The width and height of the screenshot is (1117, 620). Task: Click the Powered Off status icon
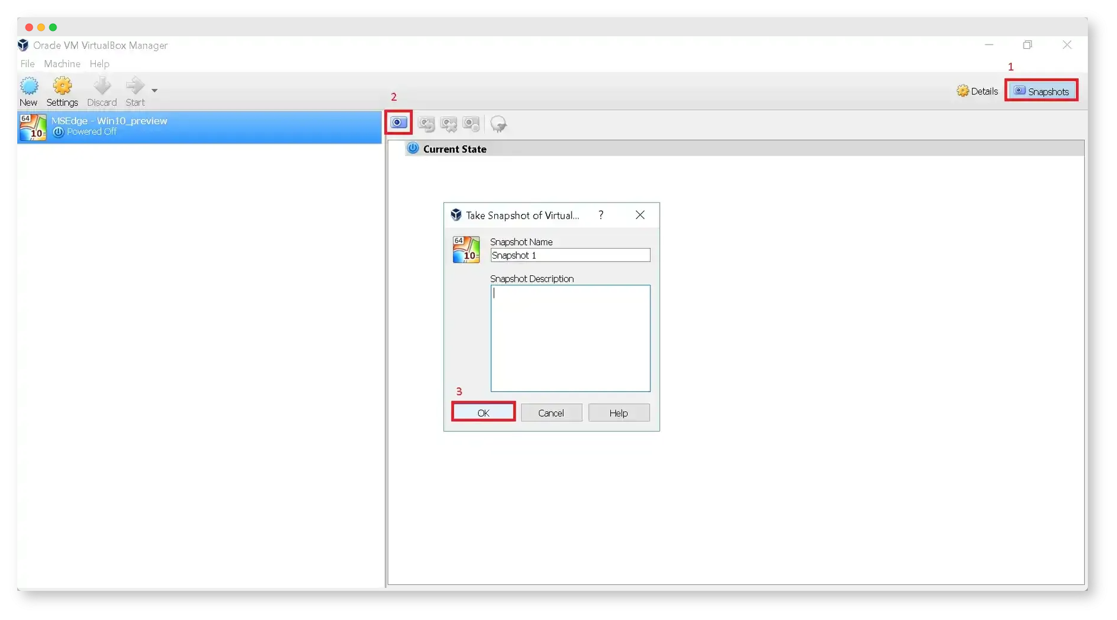pyautogui.click(x=58, y=132)
